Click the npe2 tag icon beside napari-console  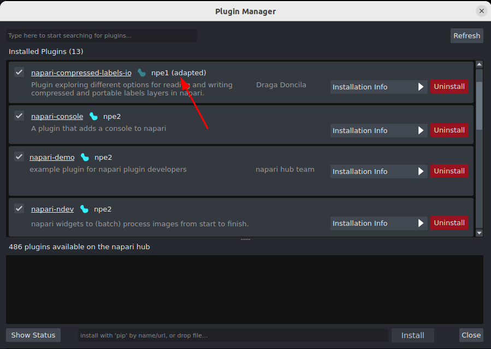coord(93,116)
